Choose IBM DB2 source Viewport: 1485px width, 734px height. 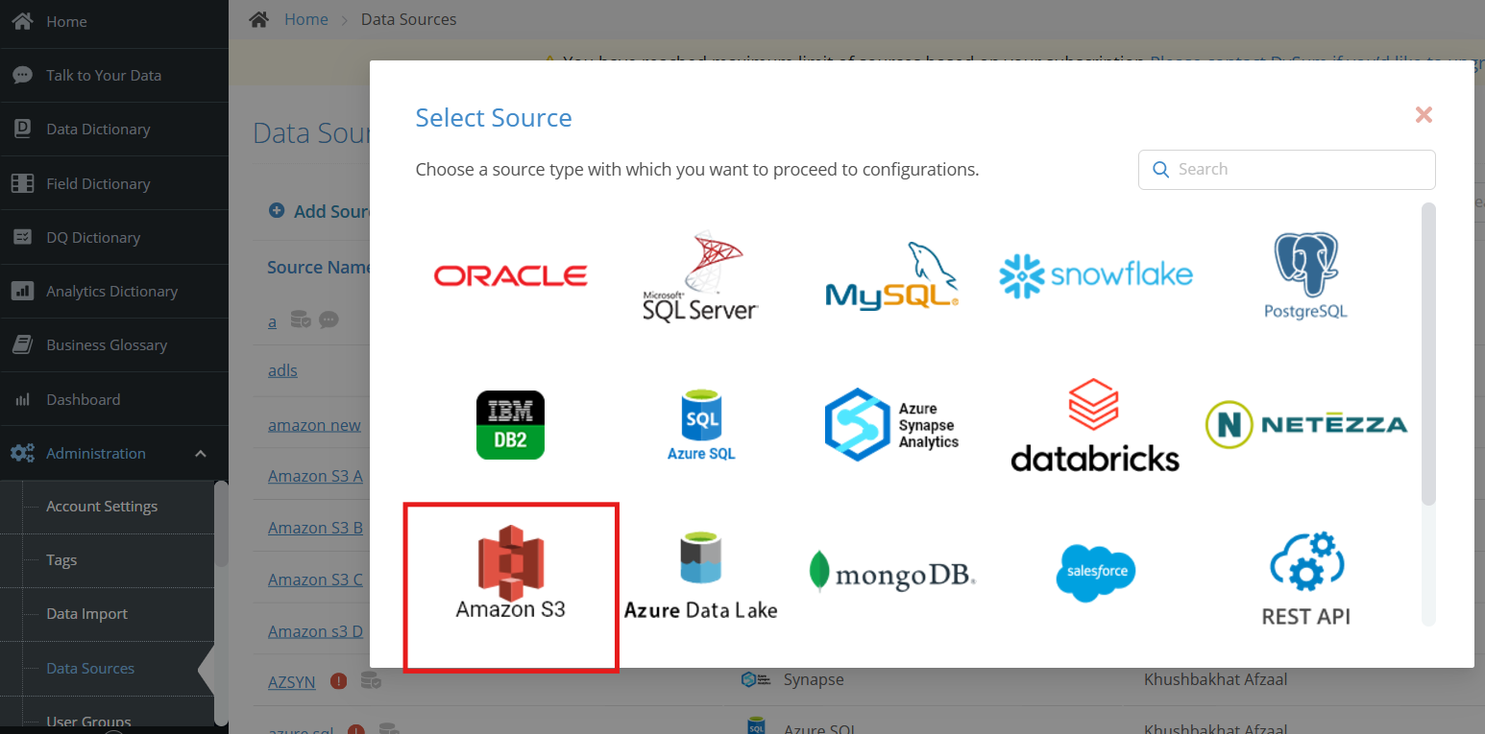click(510, 425)
